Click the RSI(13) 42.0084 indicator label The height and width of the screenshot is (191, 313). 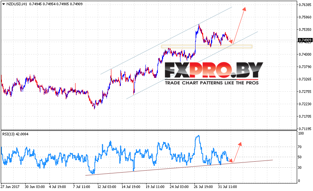coord(15,134)
